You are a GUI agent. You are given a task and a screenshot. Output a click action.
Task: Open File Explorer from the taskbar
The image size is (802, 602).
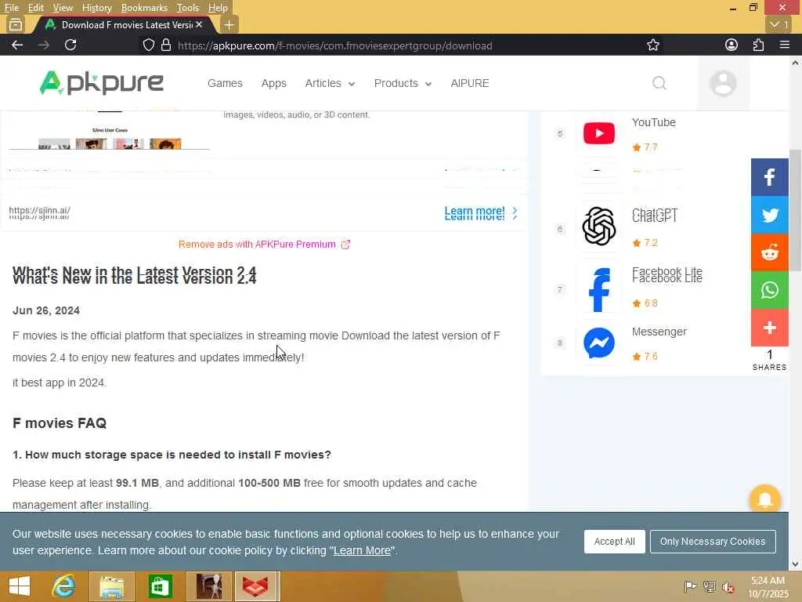pyautogui.click(x=111, y=586)
